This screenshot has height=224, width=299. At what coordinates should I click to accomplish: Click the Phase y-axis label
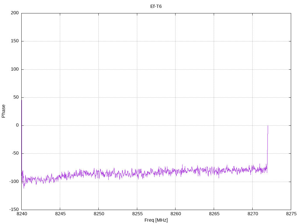[4, 111]
